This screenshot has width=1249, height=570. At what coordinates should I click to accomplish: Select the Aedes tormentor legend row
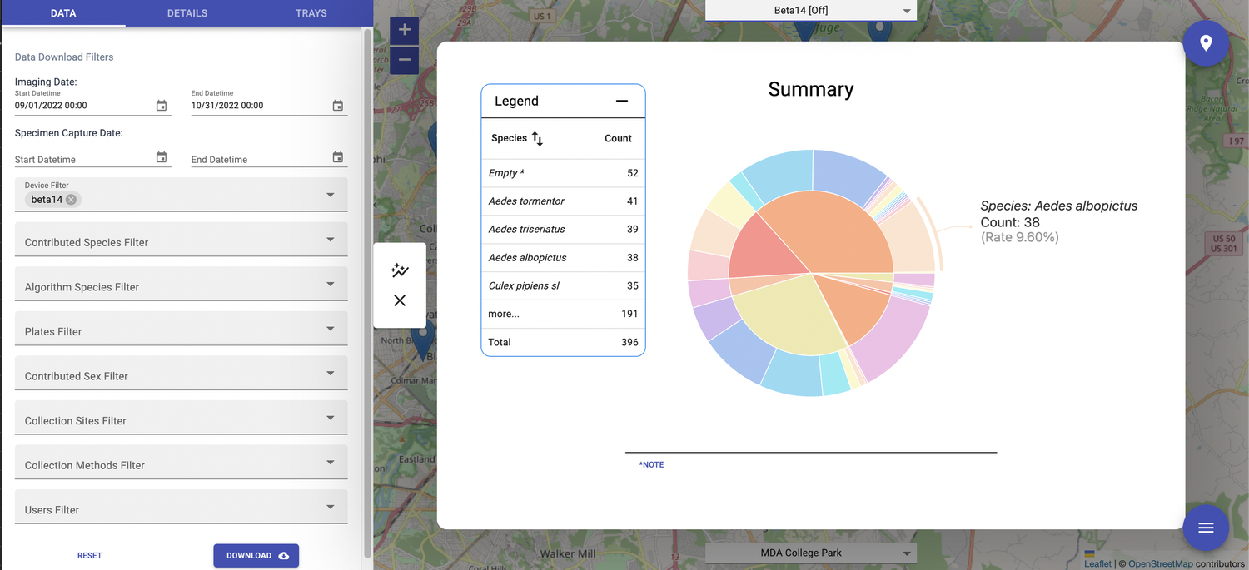click(x=564, y=201)
